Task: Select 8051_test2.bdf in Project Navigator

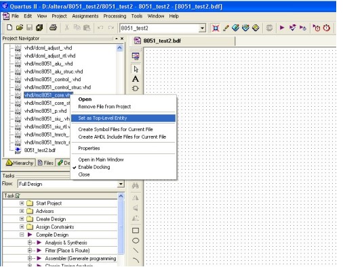Action: [40, 150]
